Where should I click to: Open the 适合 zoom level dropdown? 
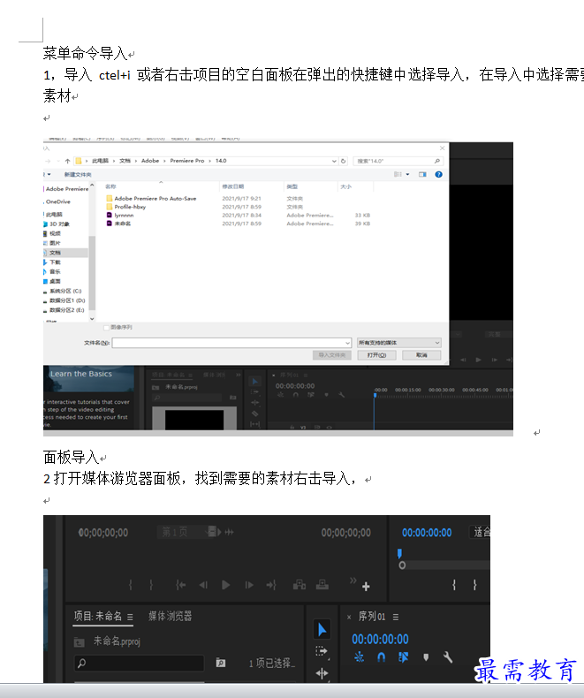480,532
